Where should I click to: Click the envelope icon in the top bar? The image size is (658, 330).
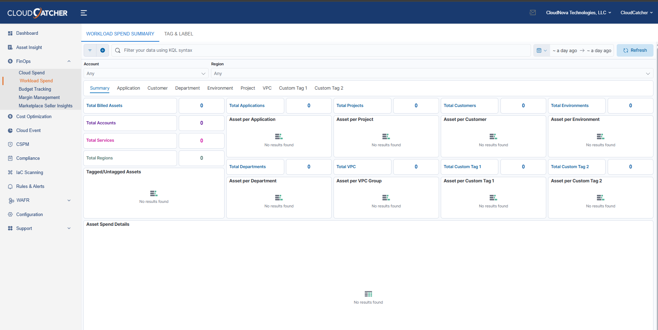click(x=532, y=12)
